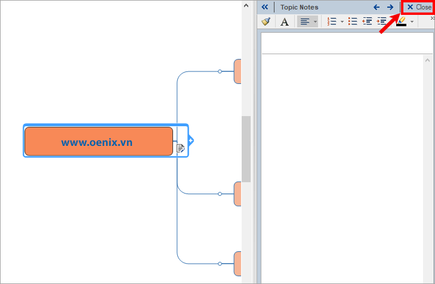Collapse the Topic Notes pane with double-chevron
Screen dimensions: 435x284
265,7
